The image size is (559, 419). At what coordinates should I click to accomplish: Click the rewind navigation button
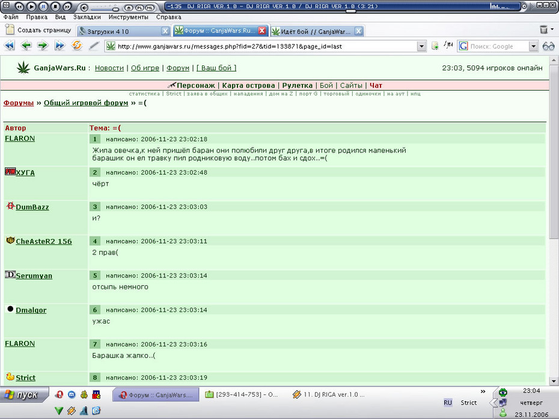pyautogui.click(x=9, y=46)
